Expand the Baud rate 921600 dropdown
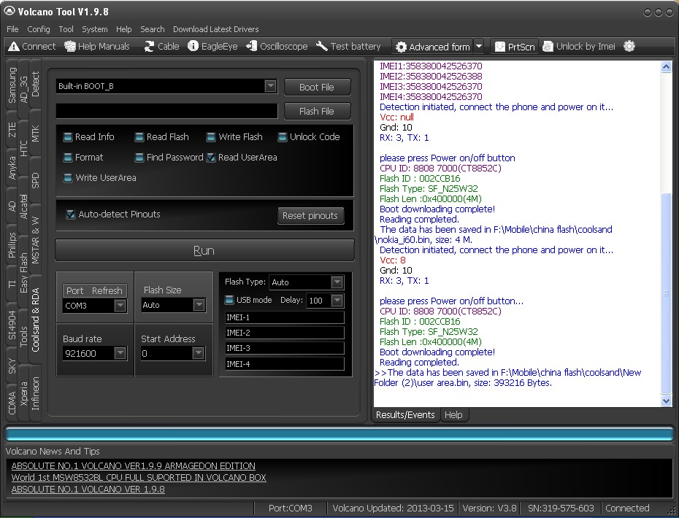Viewport: 679px width, 518px height. (x=120, y=353)
